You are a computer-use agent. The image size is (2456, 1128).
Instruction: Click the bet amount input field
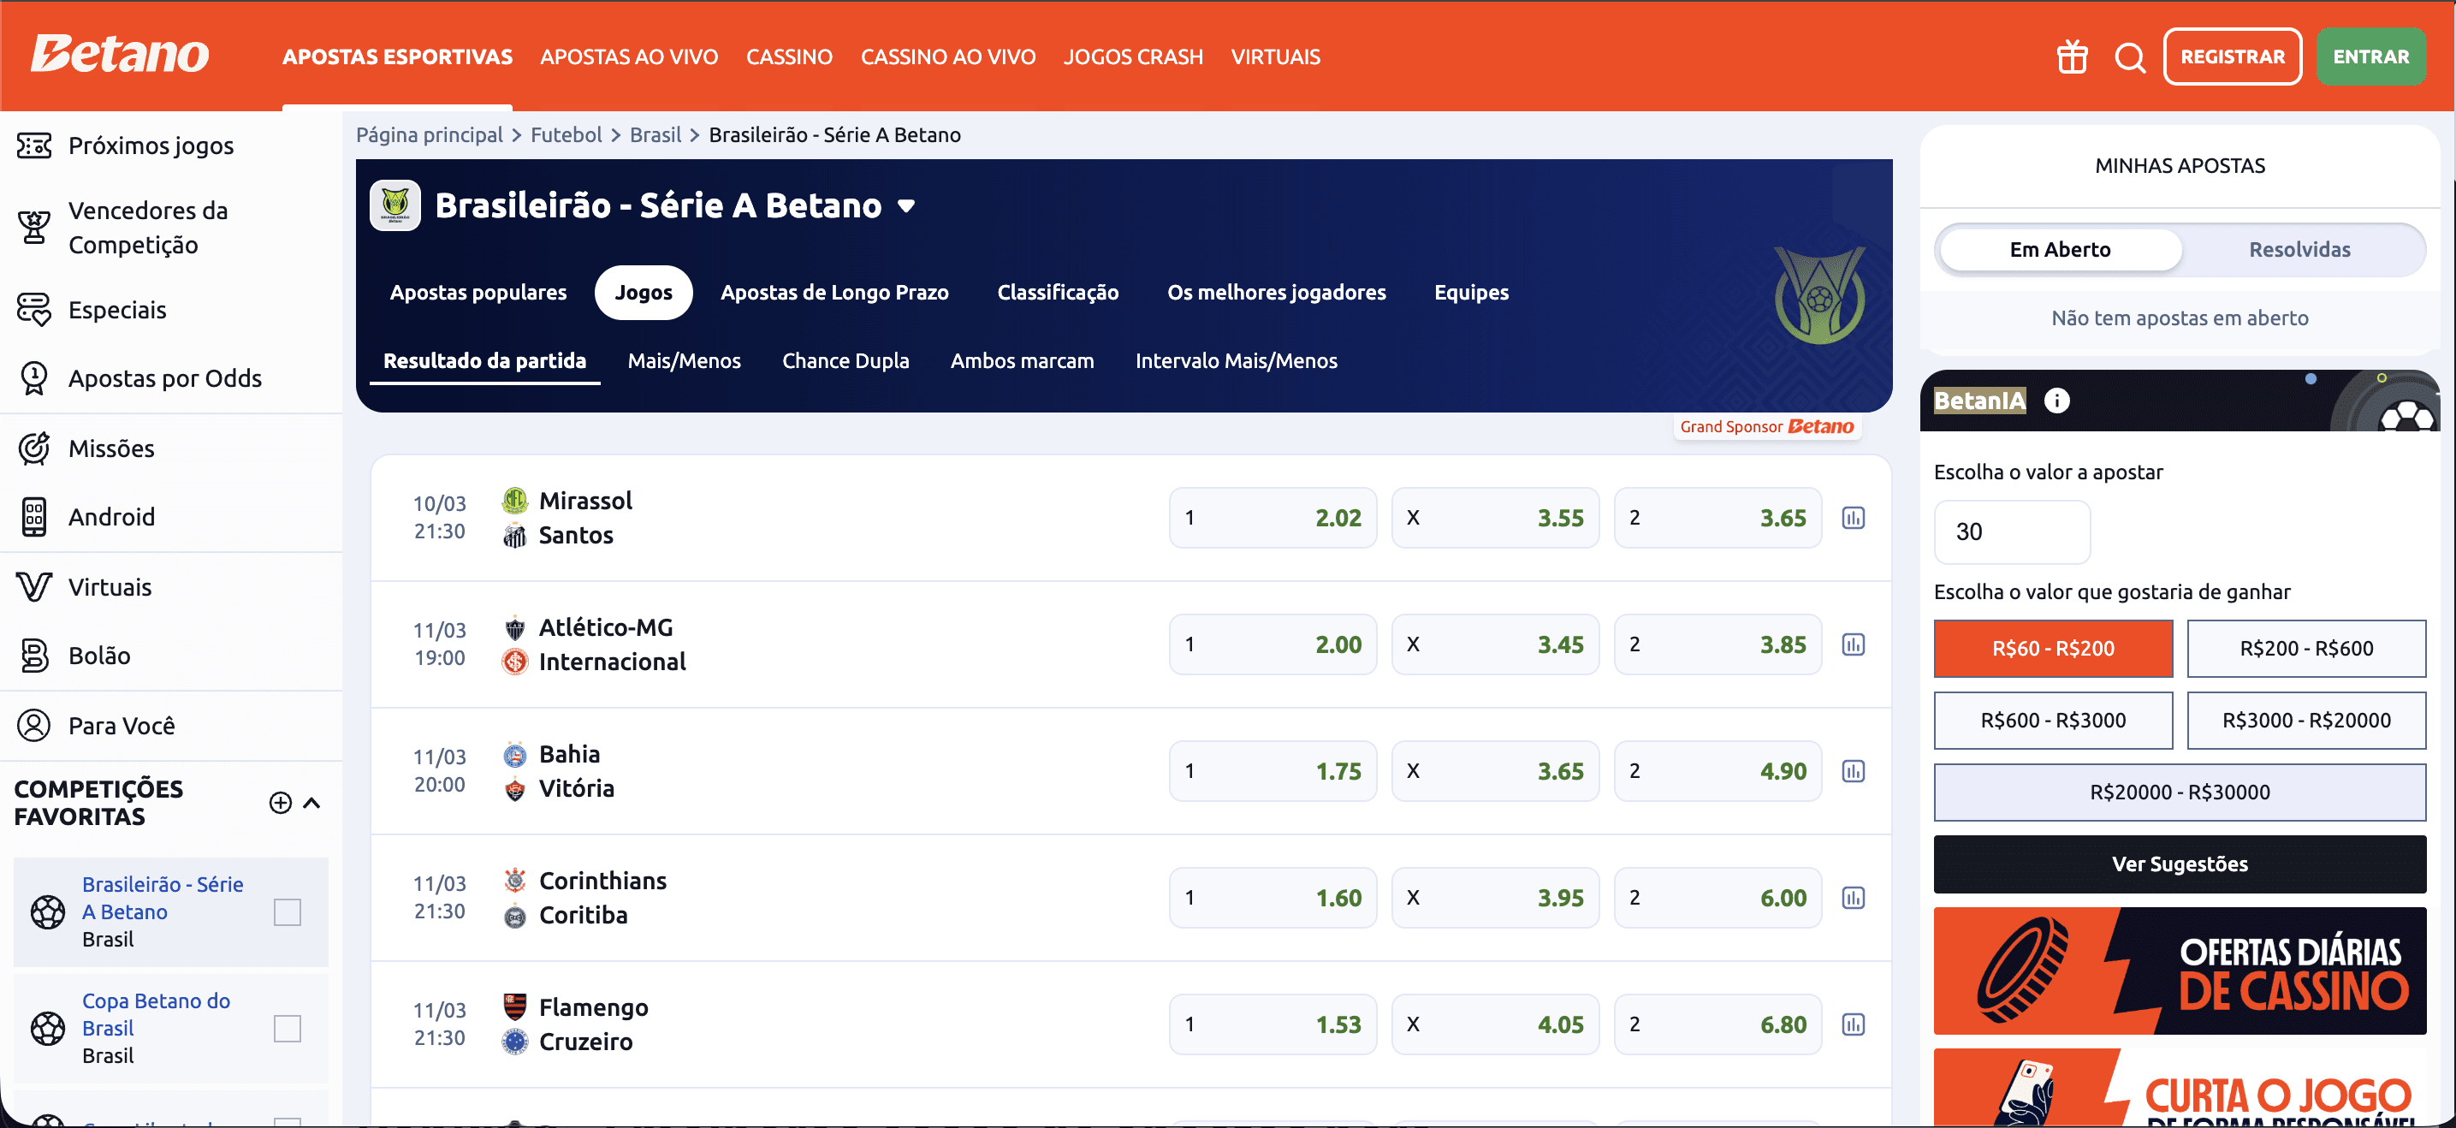[x=2011, y=532]
